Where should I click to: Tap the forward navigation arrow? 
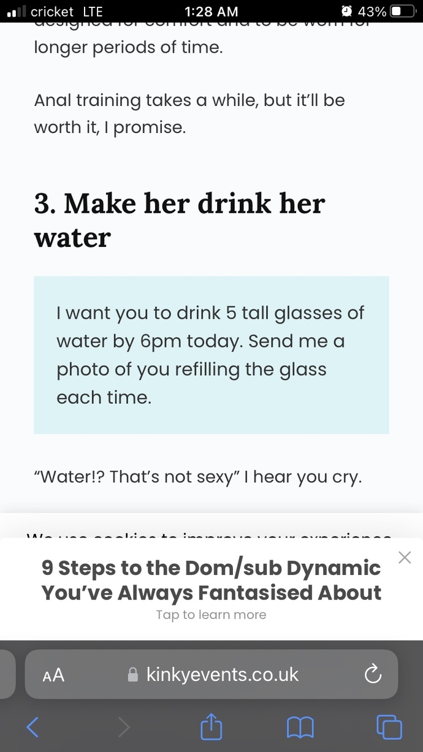click(x=123, y=727)
